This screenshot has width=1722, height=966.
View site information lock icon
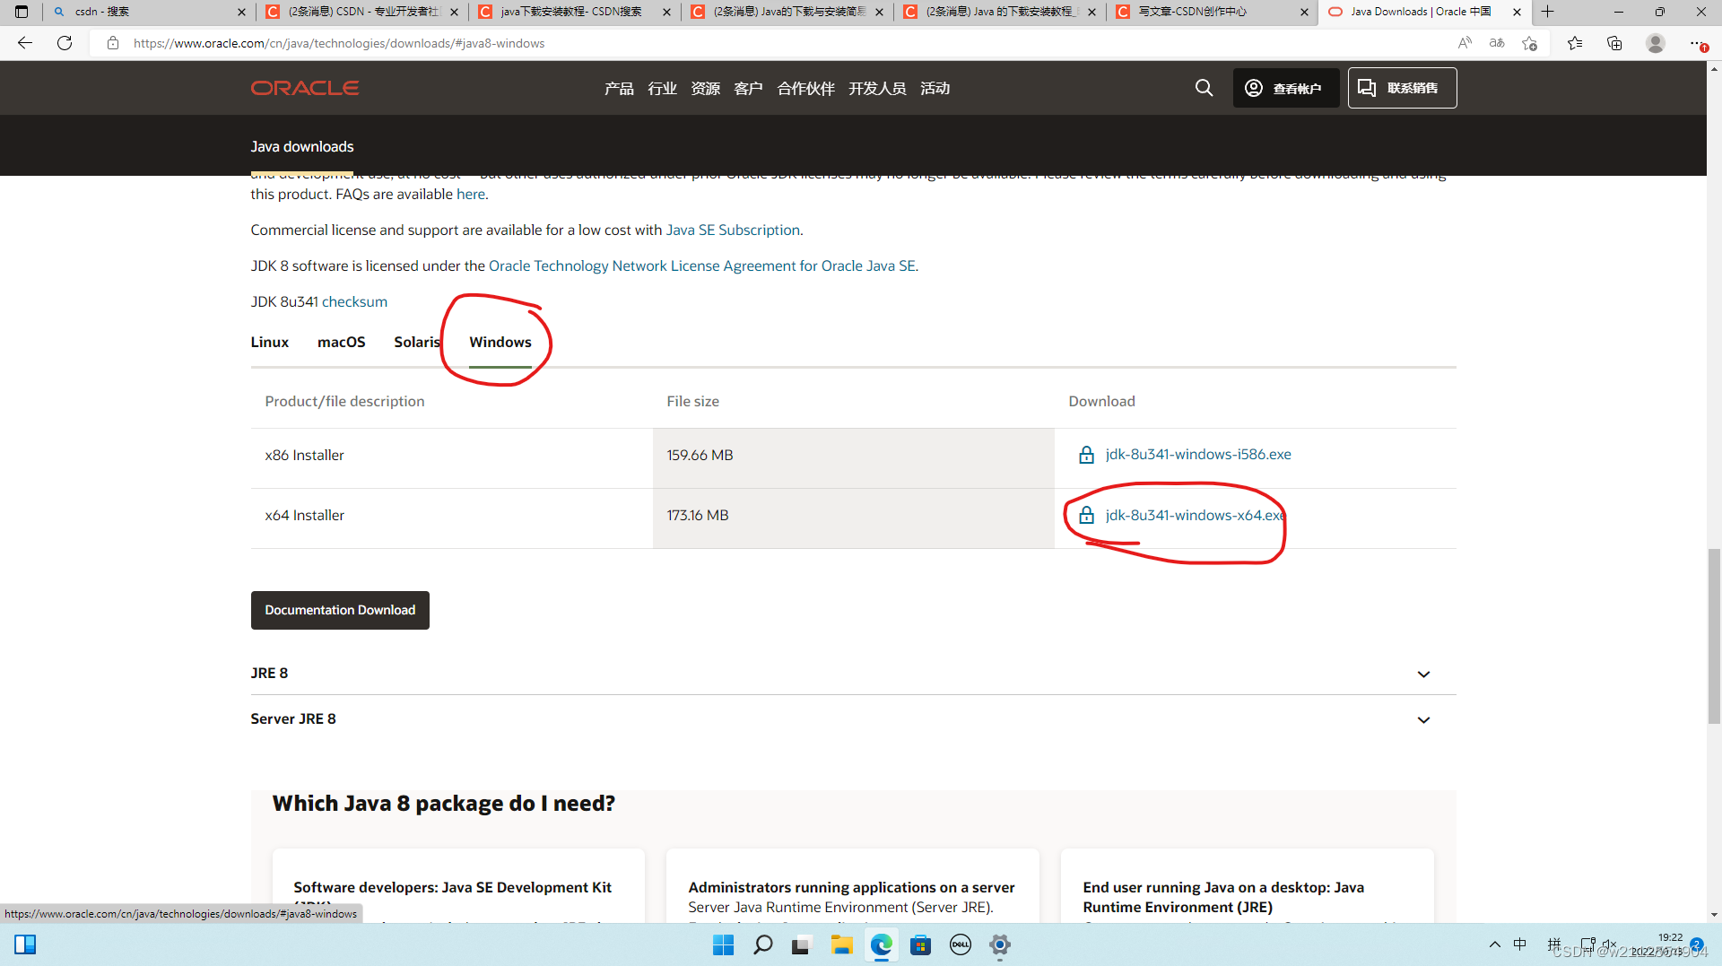113,43
